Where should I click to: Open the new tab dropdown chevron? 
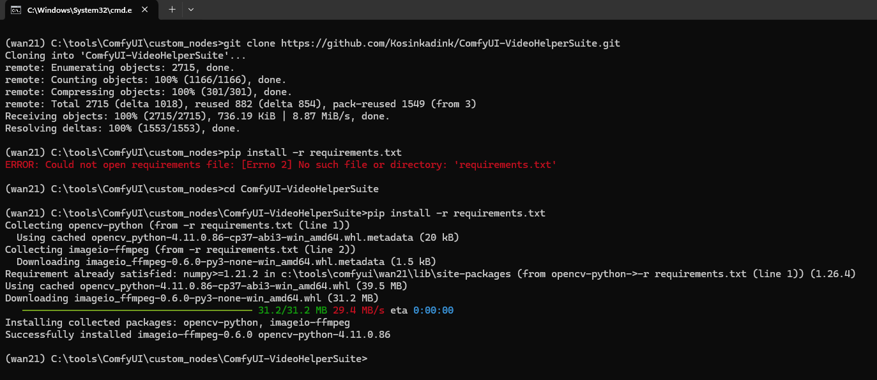coord(190,10)
